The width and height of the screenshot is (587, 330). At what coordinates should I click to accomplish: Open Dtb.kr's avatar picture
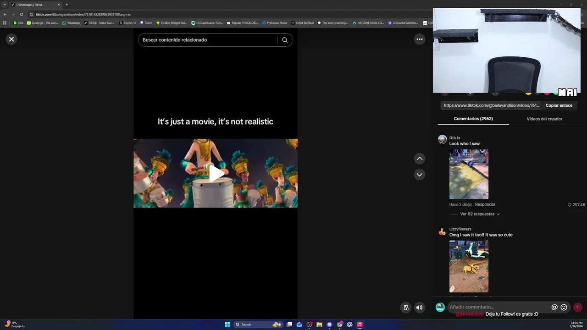pyautogui.click(x=442, y=139)
